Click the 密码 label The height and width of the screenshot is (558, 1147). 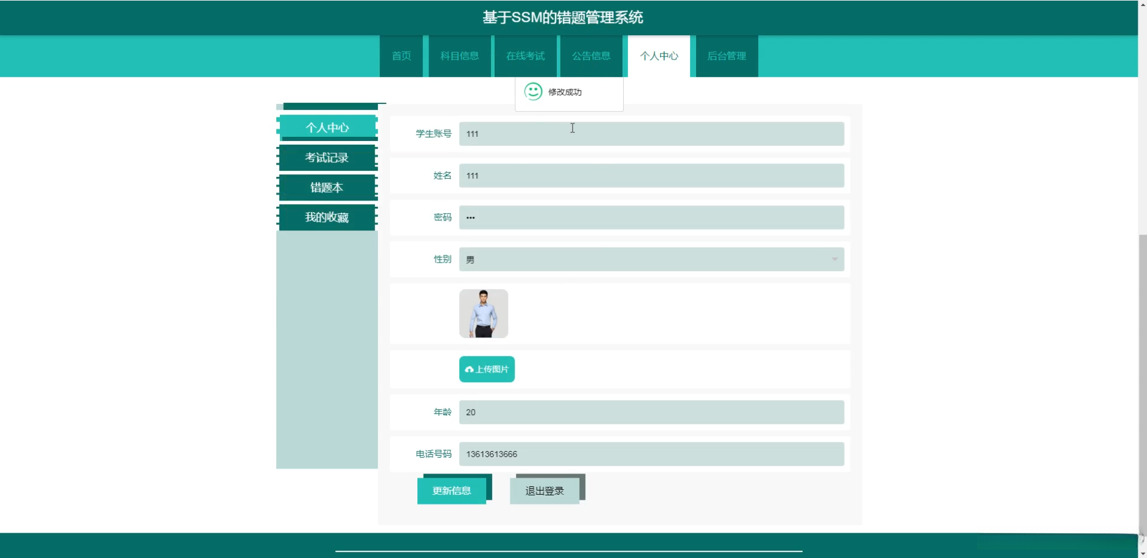(442, 218)
